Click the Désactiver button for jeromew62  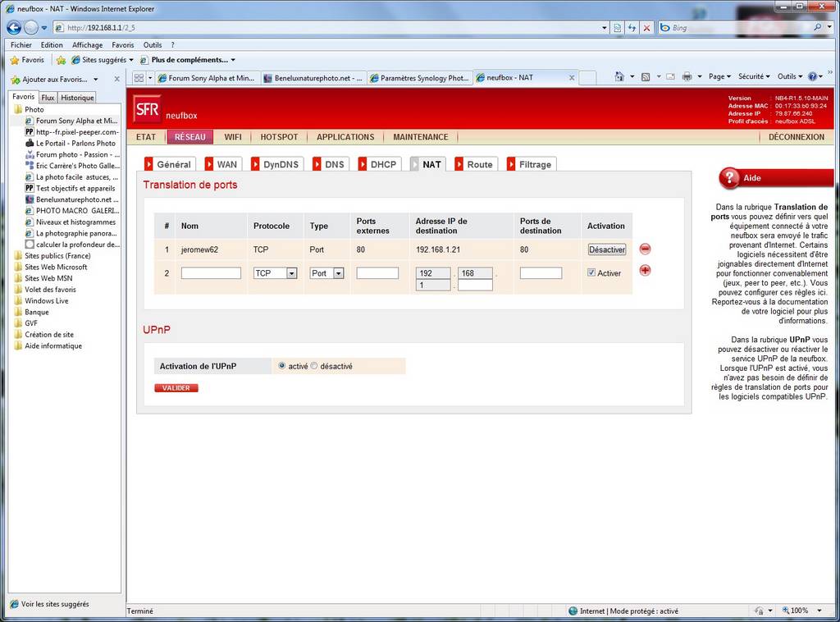[607, 249]
